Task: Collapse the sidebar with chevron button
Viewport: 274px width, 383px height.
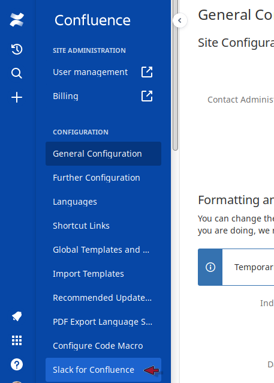Action: pyautogui.click(x=180, y=20)
